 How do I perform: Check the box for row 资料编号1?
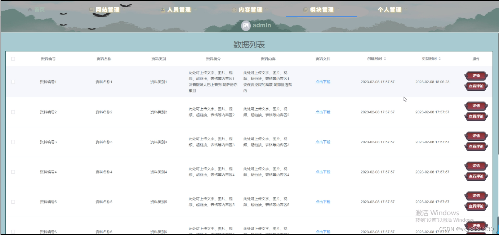click(13, 82)
